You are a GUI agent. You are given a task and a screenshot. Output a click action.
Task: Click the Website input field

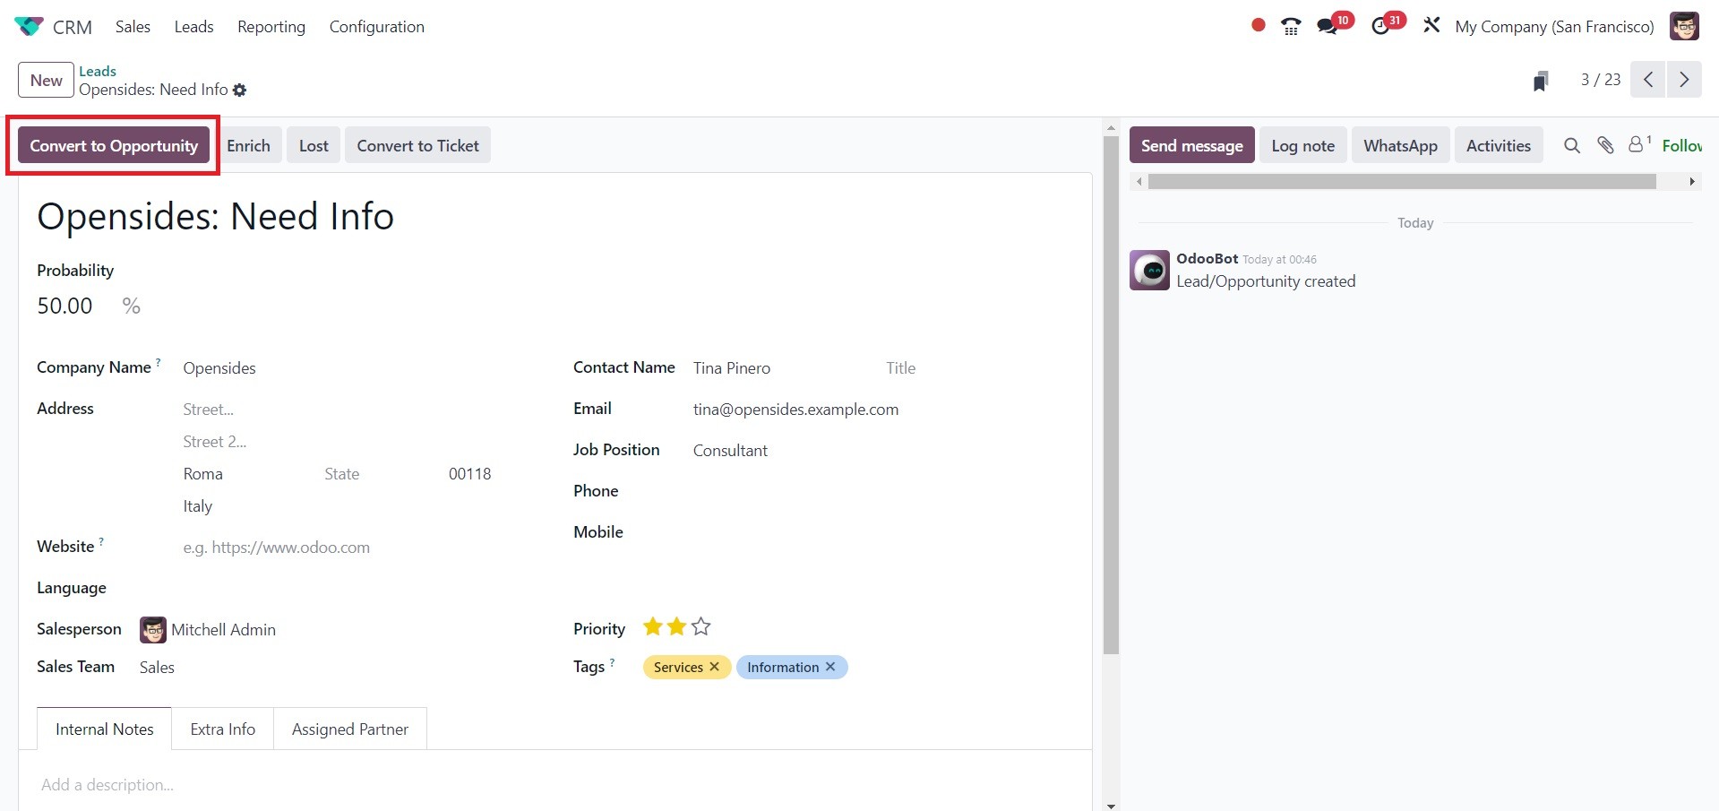[362, 548]
